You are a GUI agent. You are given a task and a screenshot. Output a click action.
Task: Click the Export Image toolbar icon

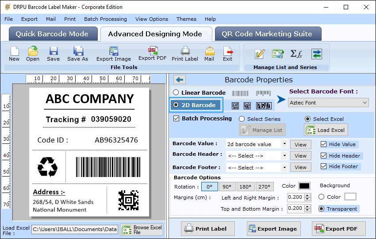[114, 51]
